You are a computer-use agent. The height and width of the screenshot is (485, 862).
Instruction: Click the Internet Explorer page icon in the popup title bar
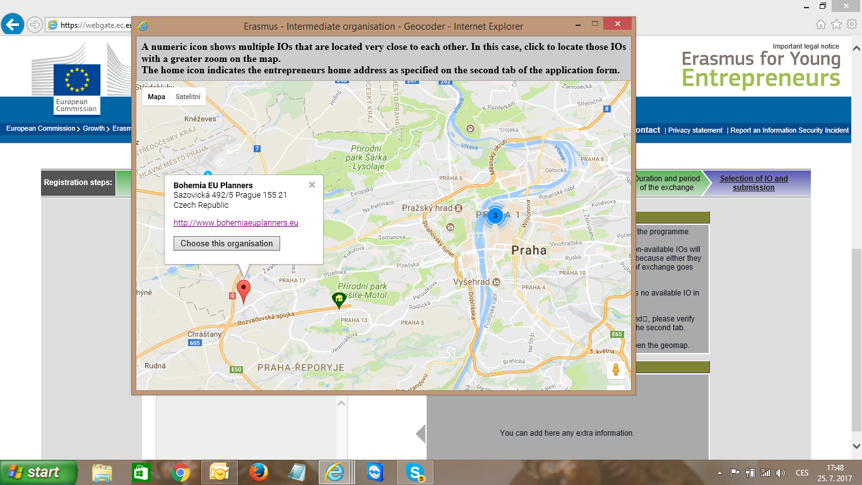click(x=143, y=27)
